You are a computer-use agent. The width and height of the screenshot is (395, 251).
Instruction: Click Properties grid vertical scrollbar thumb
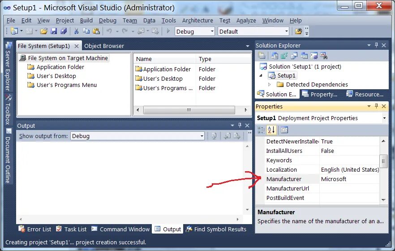pyautogui.click(x=383, y=161)
